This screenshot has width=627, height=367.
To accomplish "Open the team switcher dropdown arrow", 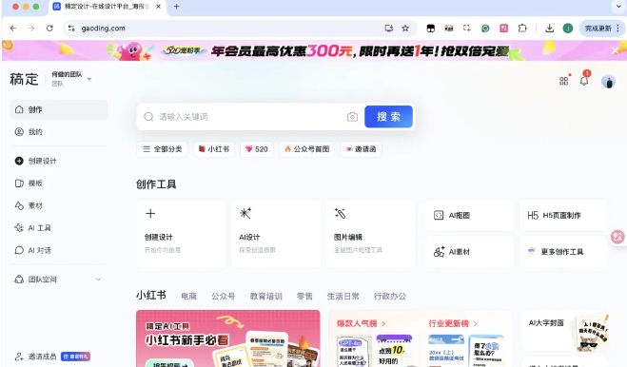I will pos(89,79).
